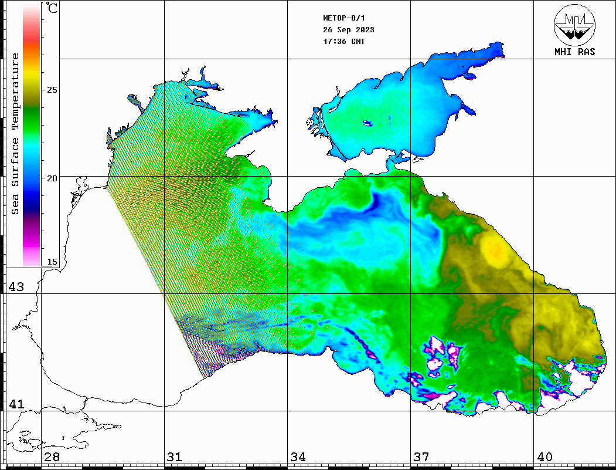This screenshot has width=616, height=470.
Task: Click the '20' value on the color scale
Action: tap(52, 178)
